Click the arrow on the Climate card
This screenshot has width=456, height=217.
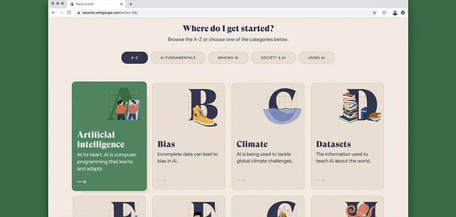pyautogui.click(x=241, y=180)
